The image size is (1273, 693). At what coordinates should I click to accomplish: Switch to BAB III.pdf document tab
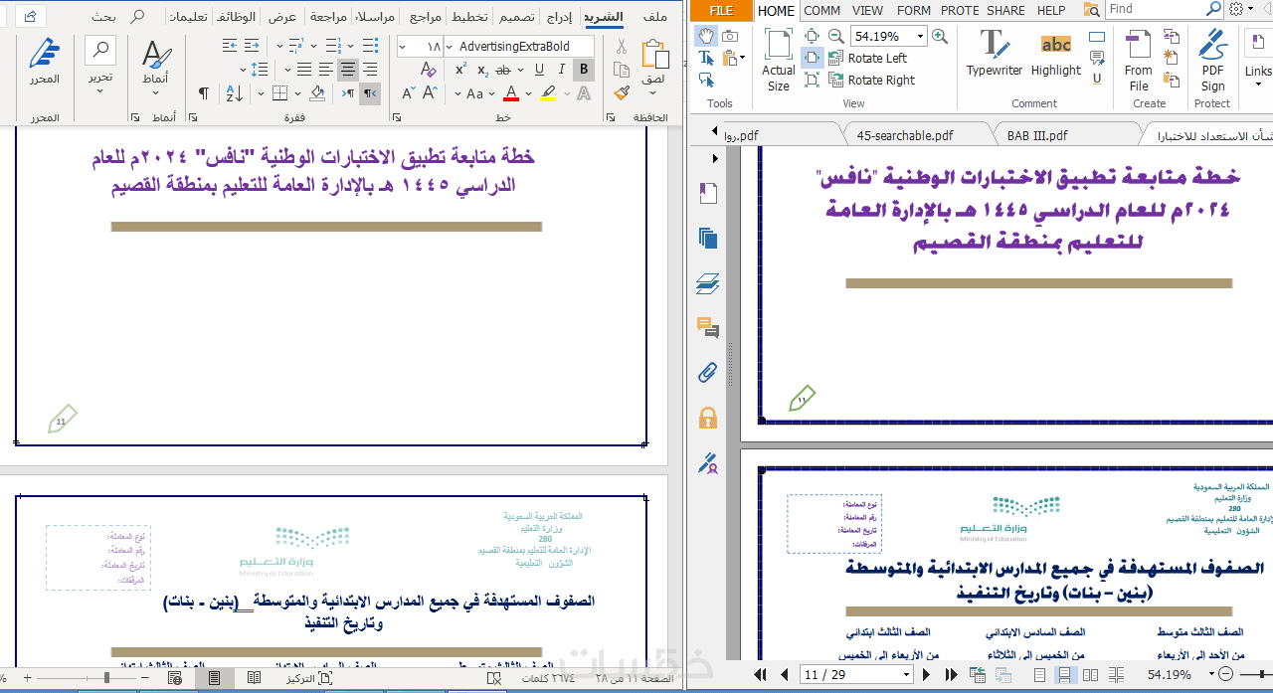1037,136
